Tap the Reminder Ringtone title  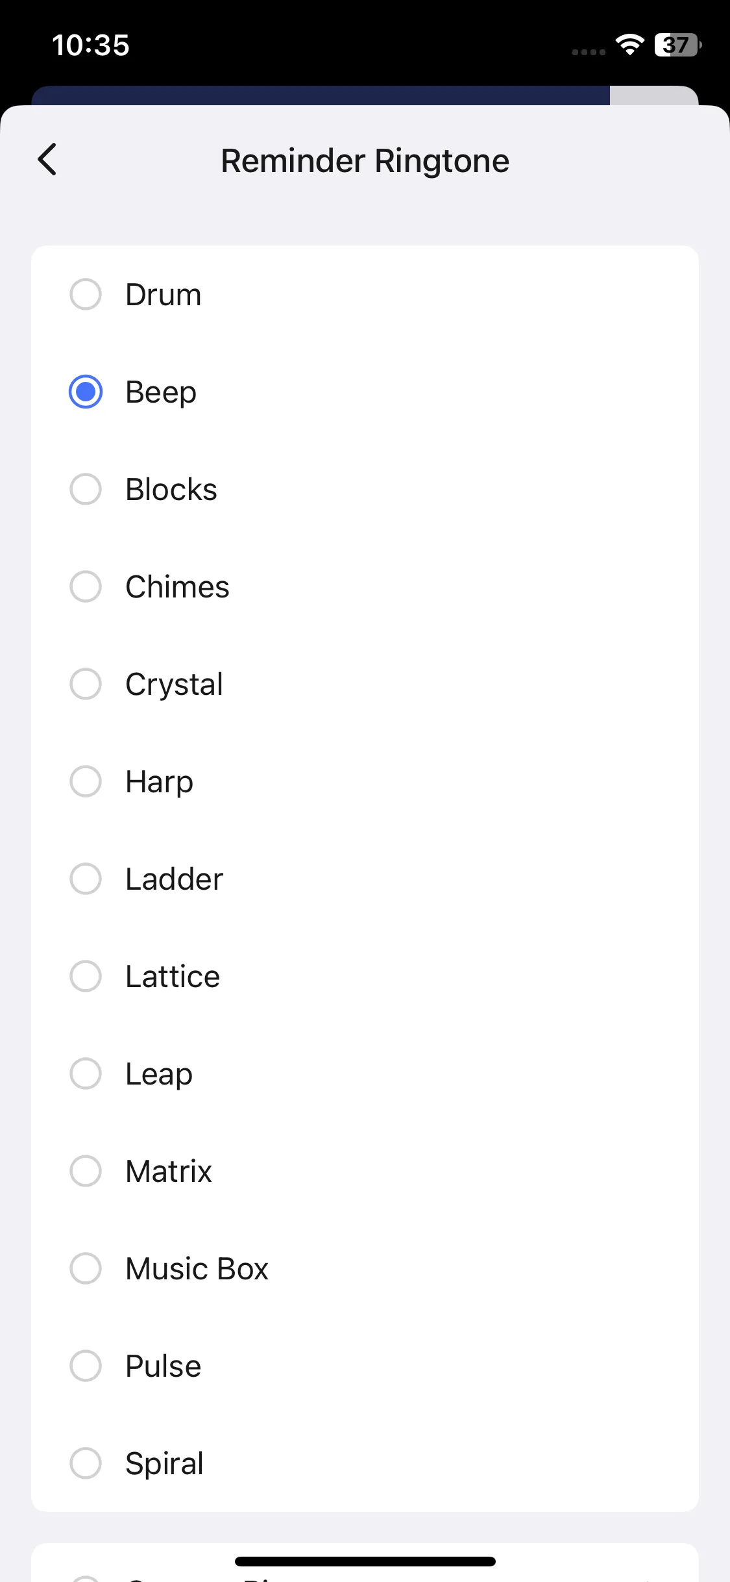pyautogui.click(x=365, y=161)
